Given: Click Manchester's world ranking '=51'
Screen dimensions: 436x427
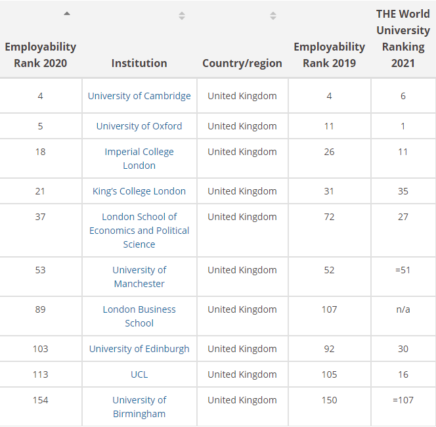Looking at the screenshot, I should pyautogui.click(x=403, y=270).
